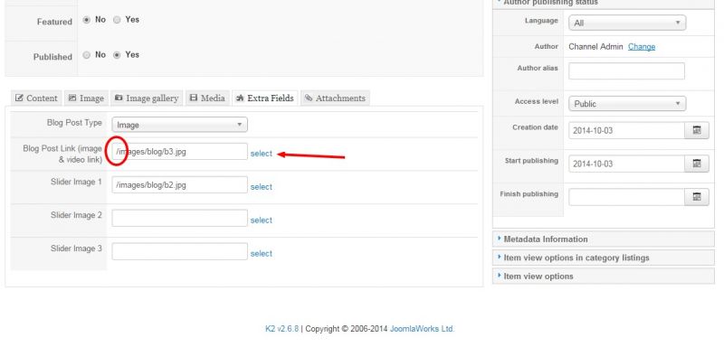Open the JoomlaWorks Ltd. footer link
This screenshot has width=724, height=347.
pyautogui.click(x=422, y=329)
